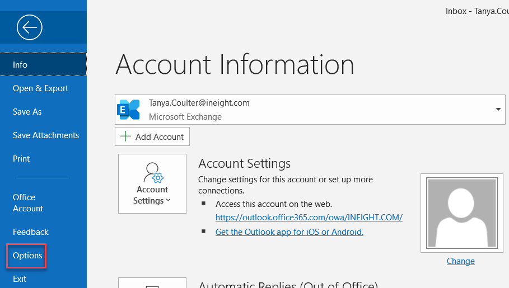Follow the Get the Outlook app link
This screenshot has height=288, width=509.
pos(289,232)
